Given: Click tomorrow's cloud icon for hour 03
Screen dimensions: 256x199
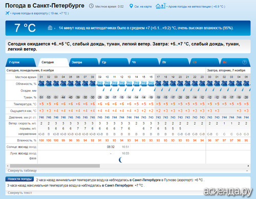Looking at the screenshot, I should pyautogui.click(x=231, y=83).
